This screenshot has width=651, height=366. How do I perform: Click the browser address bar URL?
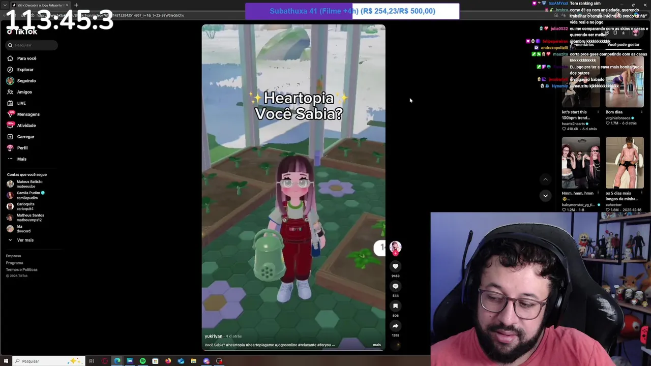tap(109, 15)
